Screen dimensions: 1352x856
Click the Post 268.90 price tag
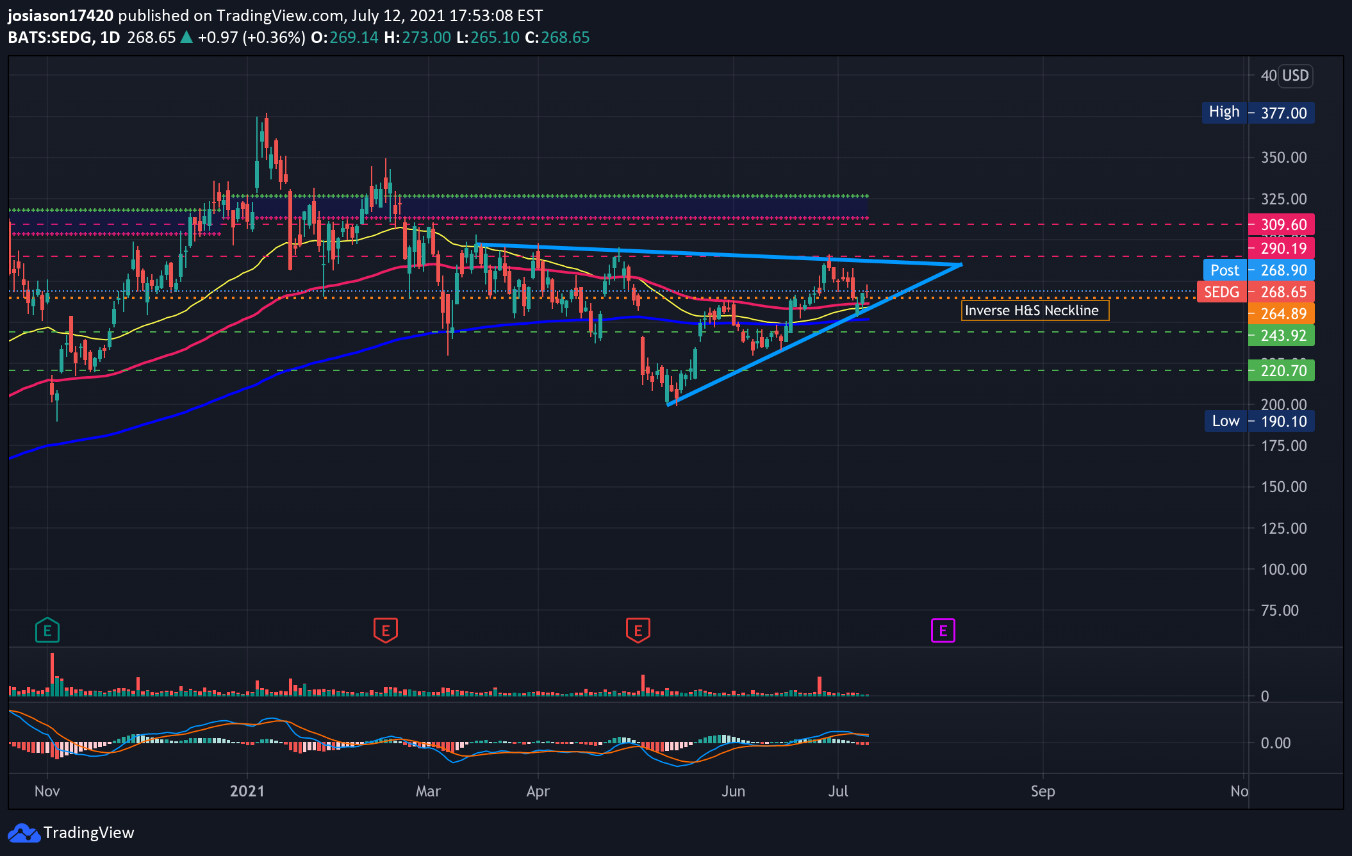pos(1259,270)
